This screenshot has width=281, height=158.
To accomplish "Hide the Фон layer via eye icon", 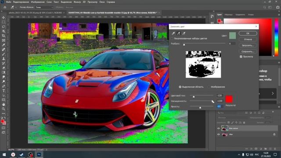I will click(219, 134).
